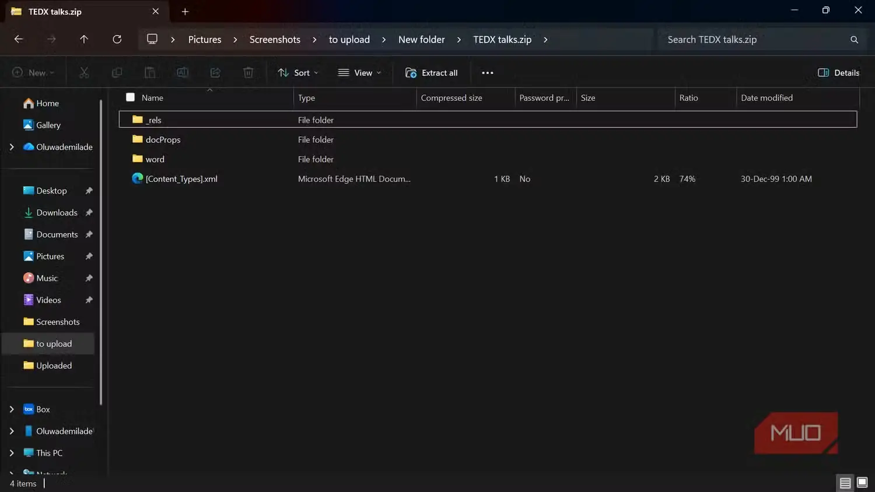
Task: Click the search magnifier icon
Action: (854, 40)
